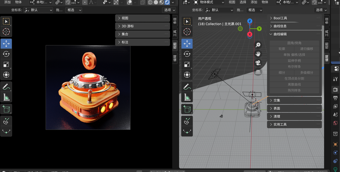The height and width of the screenshot is (172, 340).
Task: Switch left viewport to solid shading
Action: click(x=156, y=2)
